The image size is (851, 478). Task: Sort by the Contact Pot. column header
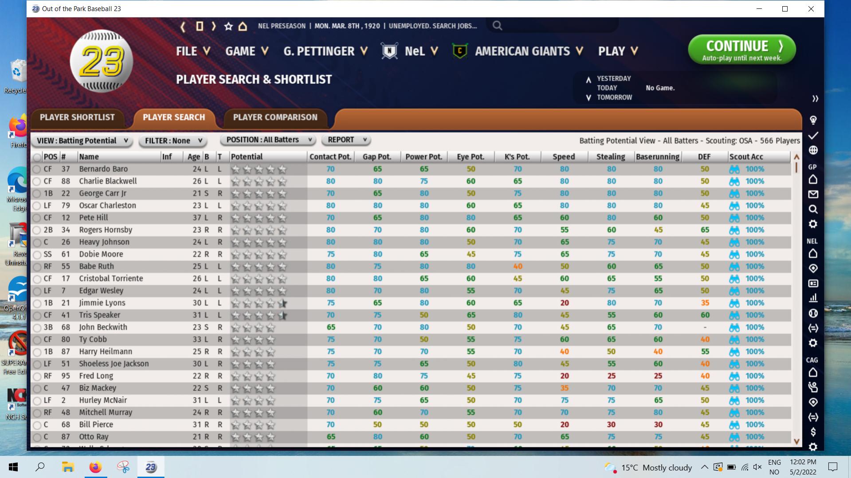click(330, 157)
